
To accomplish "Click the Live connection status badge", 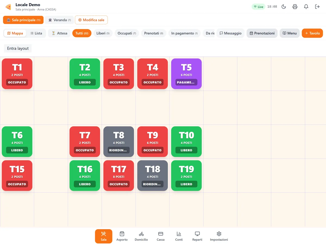I will tap(258, 7).
